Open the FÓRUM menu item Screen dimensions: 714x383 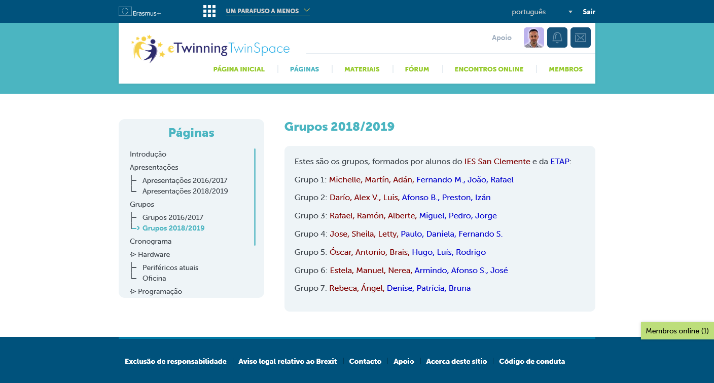click(x=417, y=69)
